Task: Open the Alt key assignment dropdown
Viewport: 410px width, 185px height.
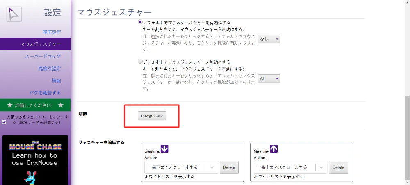Action: click(x=269, y=78)
